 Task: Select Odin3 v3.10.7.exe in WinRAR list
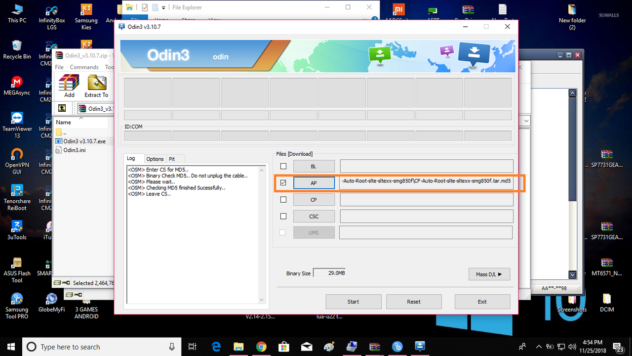(80, 141)
